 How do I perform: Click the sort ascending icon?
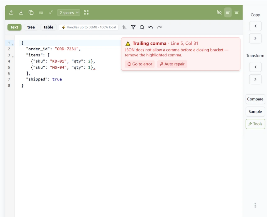click(124, 27)
